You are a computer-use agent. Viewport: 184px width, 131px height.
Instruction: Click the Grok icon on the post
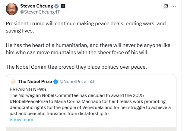165,6
